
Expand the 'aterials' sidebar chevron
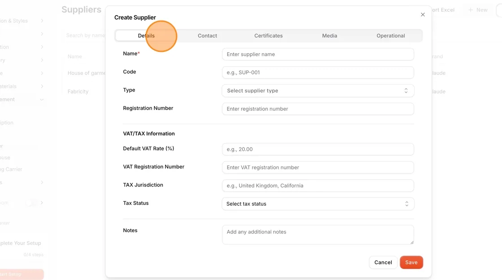pyautogui.click(x=42, y=86)
